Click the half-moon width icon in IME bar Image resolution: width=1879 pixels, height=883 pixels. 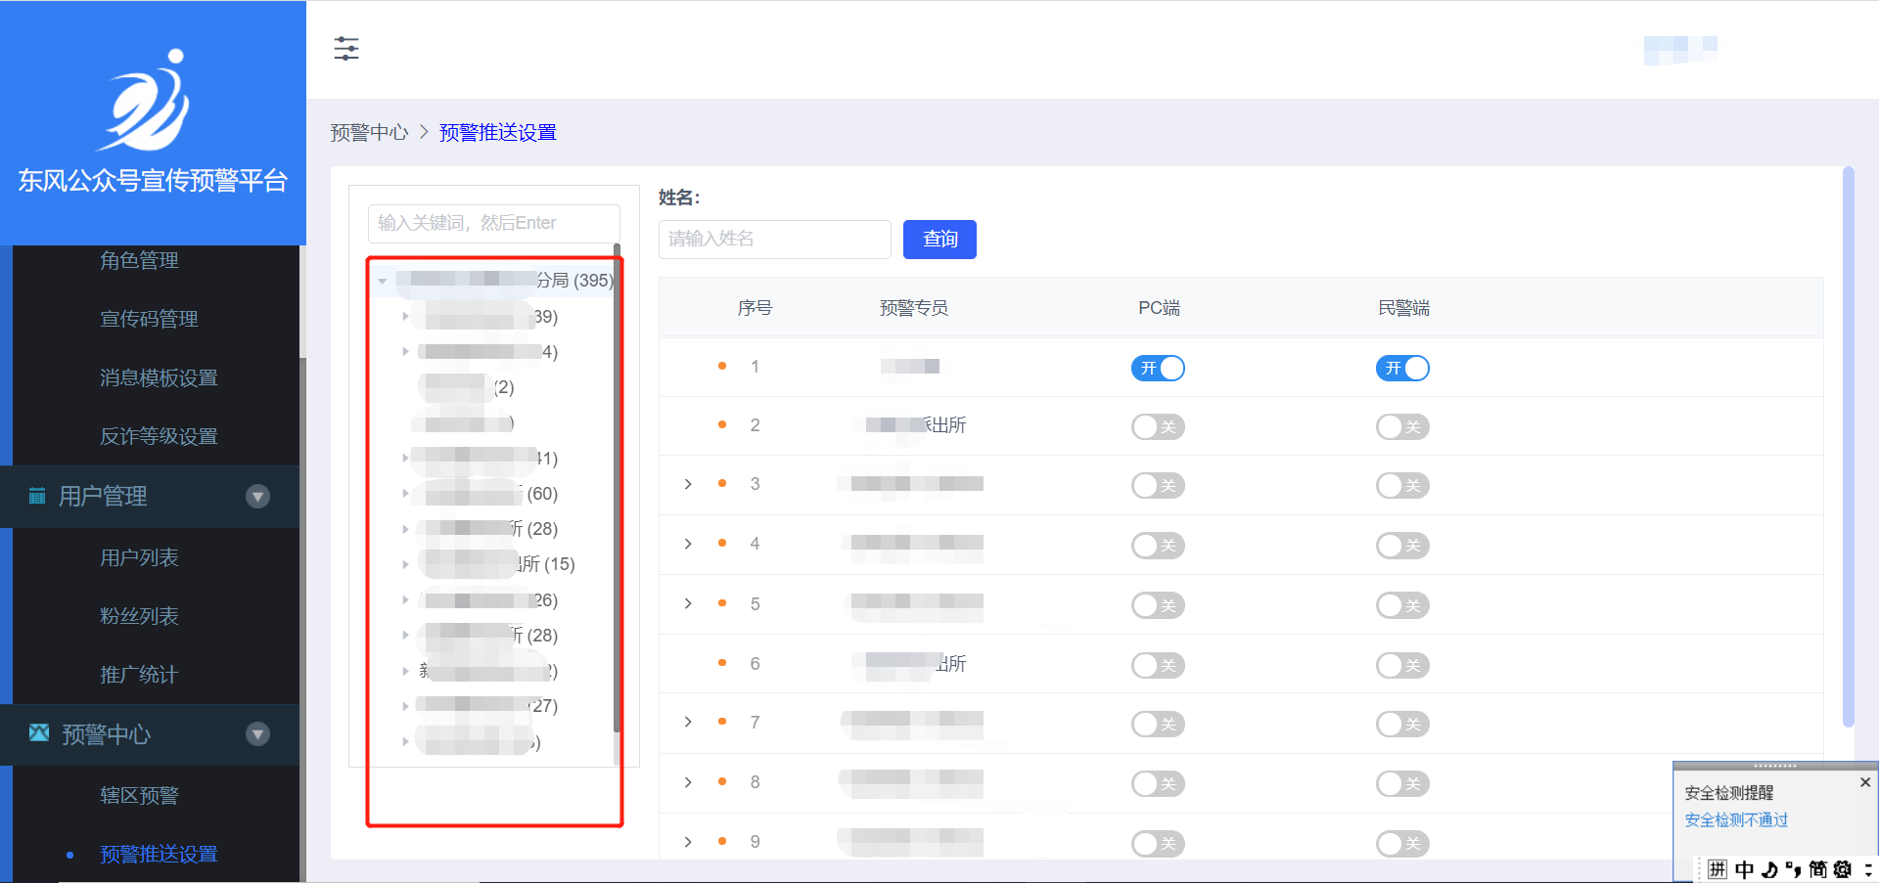pos(1769,869)
